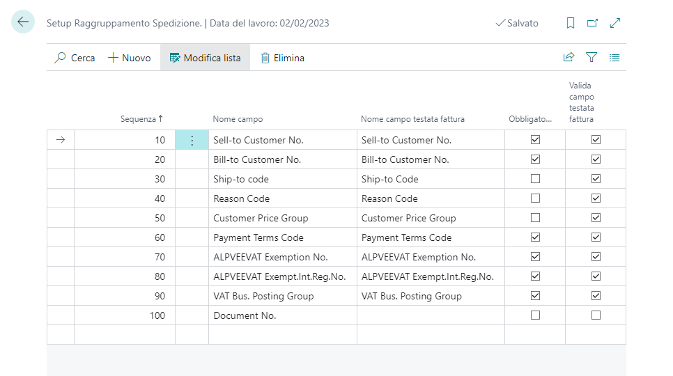This screenshot has width=673, height=376.
Task: Open the filter pane funnel icon
Action: pyautogui.click(x=591, y=58)
